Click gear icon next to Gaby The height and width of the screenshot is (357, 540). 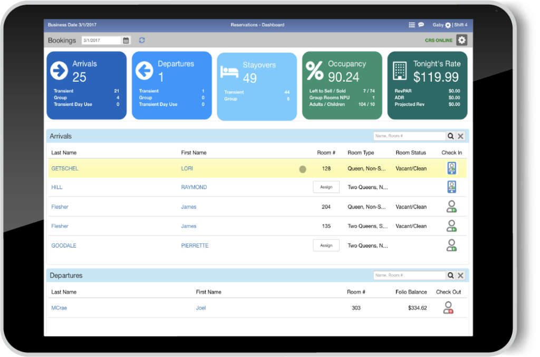point(448,25)
